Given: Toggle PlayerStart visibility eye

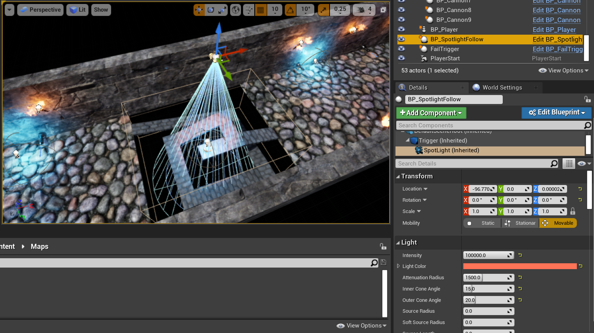Looking at the screenshot, I should pyautogui.click(x=401, y=58).
